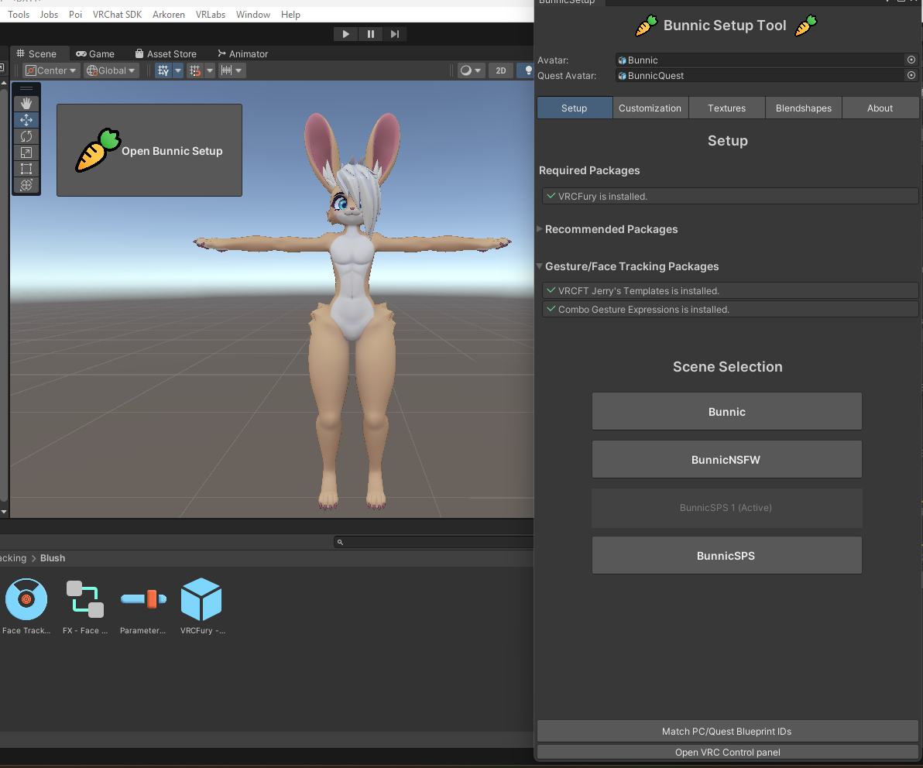Open the Global rotation mode dropdown
Viewport: 923px width, 768px height.
112,70
